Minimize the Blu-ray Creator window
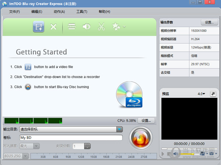221x165 pixels. (193, 2)
